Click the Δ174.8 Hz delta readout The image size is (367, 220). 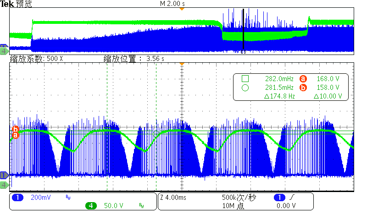click(279, 96)
